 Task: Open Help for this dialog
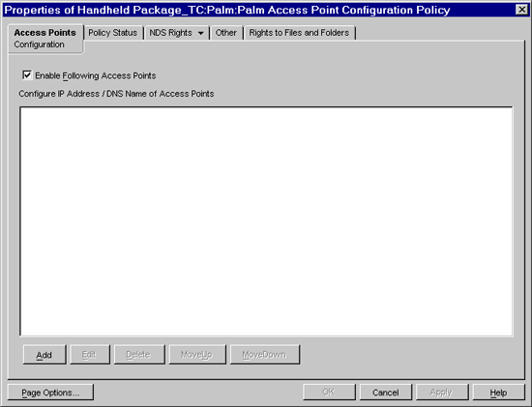[x=498, y=392]
